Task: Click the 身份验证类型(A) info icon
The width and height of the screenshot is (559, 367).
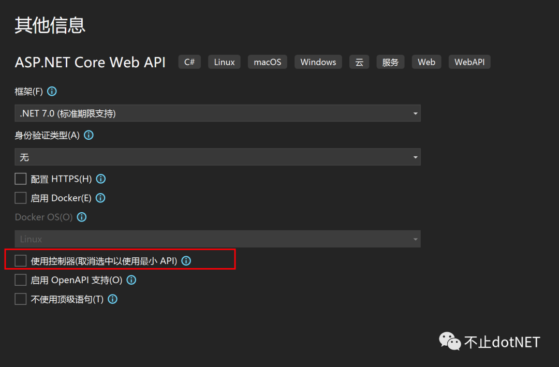Action: [88, 135]
